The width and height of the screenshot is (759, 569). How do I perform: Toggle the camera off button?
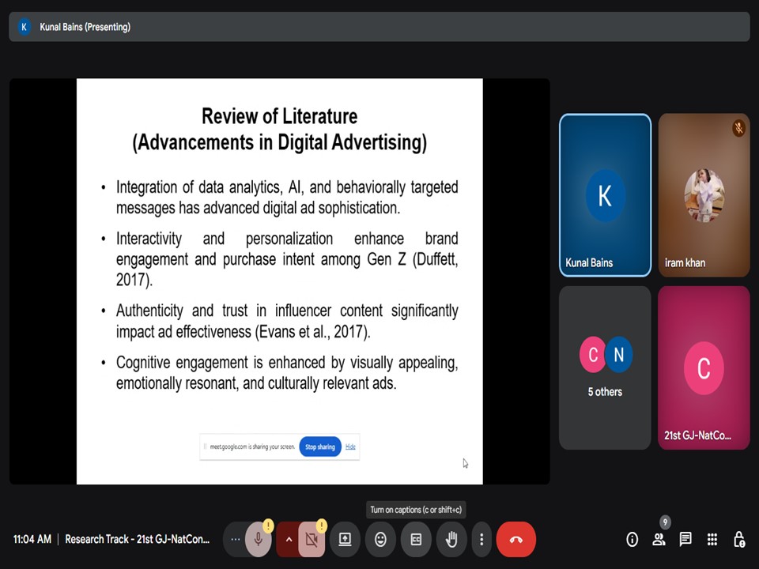tap(312, 539)
